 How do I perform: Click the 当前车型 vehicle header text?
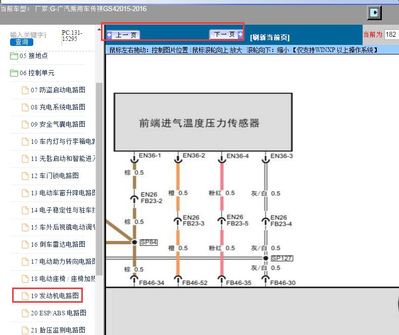tap(73, 9)
